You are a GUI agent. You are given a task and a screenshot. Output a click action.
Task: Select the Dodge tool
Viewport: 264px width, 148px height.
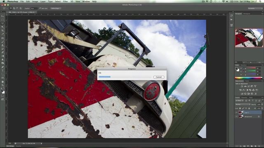click(2, 63)
